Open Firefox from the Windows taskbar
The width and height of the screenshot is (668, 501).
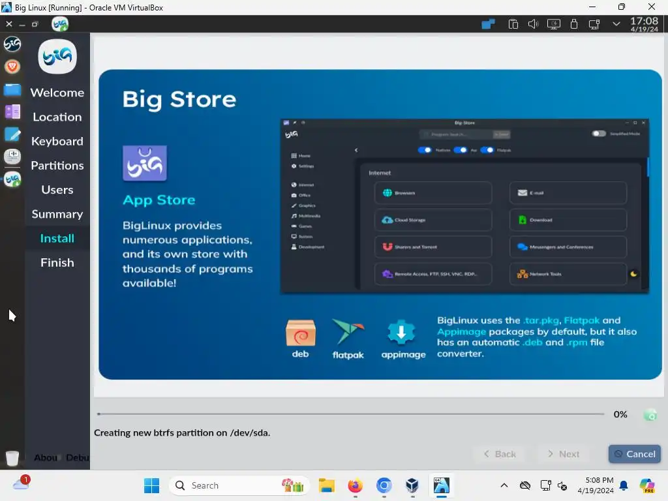point(355,485)
